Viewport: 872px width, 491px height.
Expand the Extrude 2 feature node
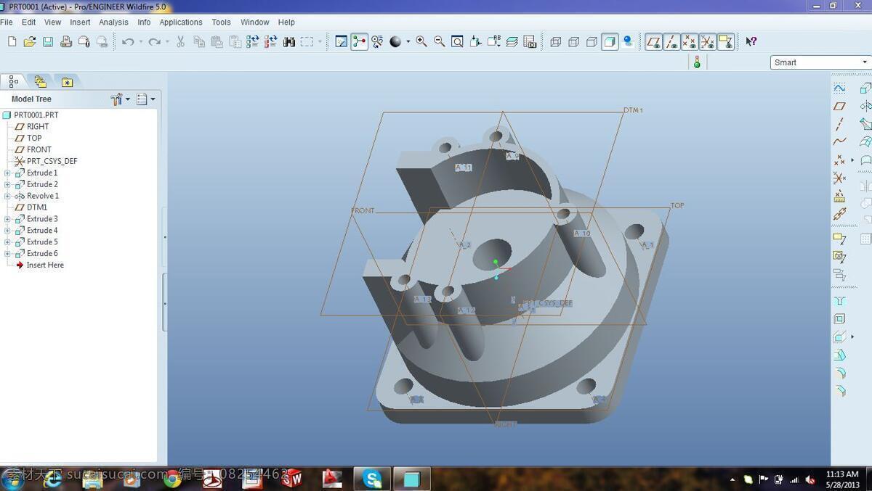pyautogui.click(x=7, y=185)
